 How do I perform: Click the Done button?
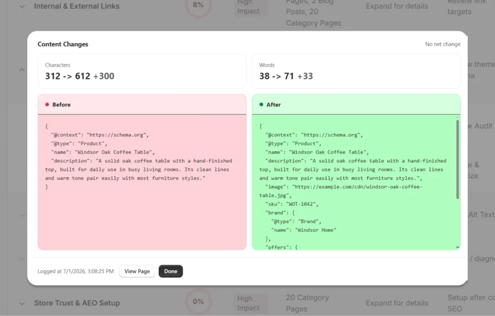171,271
